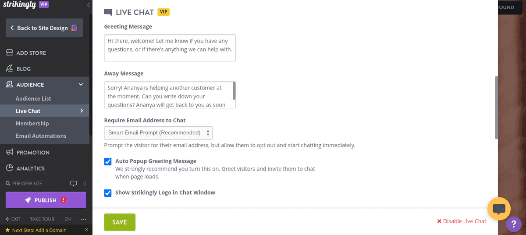Uncheck Auto Popup Greeting Message

(x=108, y=162)
